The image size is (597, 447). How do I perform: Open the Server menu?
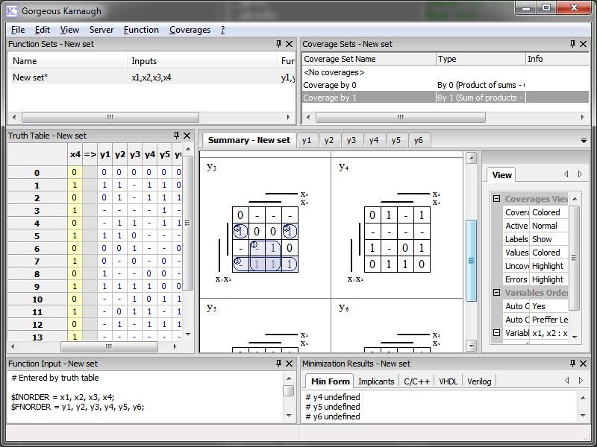point(101,30)
